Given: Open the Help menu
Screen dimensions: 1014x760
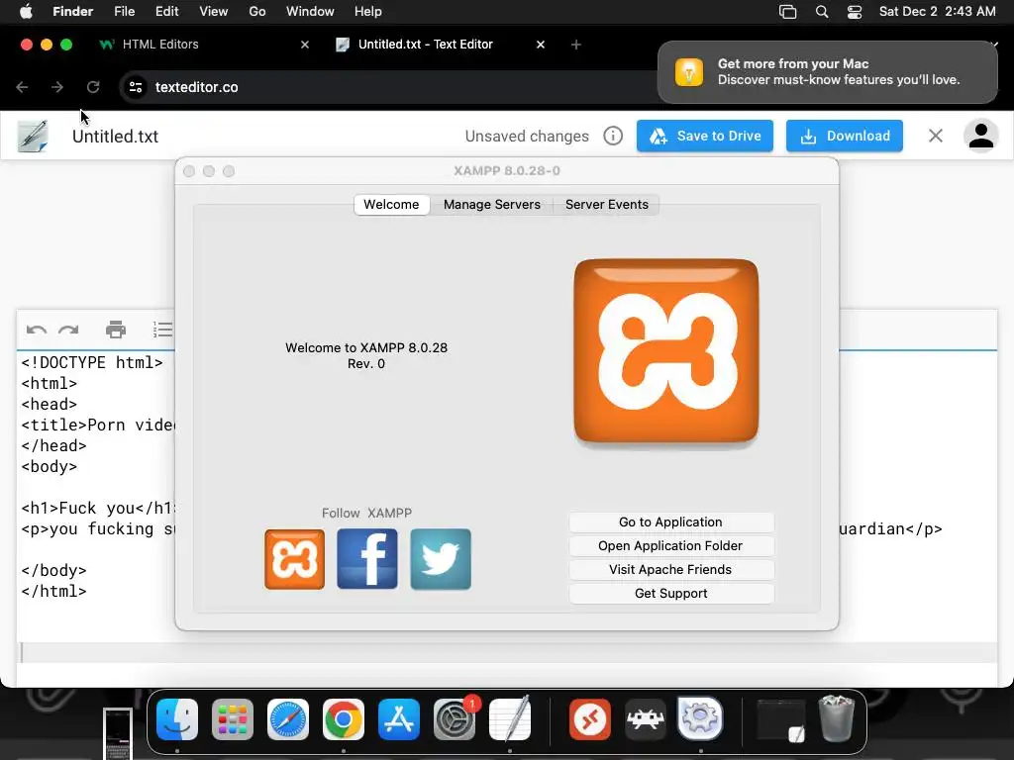Looking at the screenshot, I should tap(368, 12).
